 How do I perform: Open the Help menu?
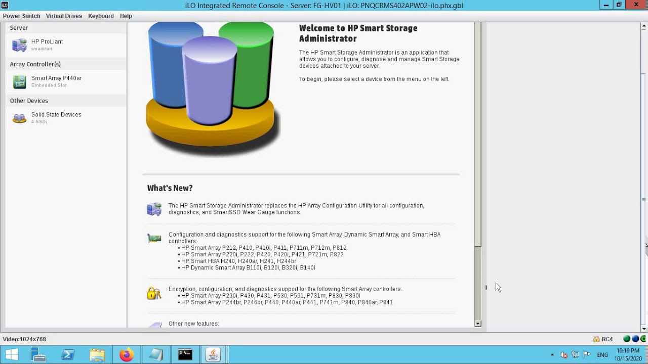(x=126, y=16)
